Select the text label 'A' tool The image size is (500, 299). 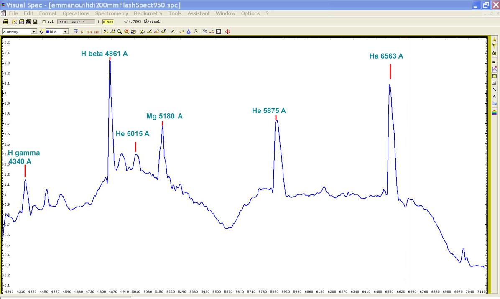point(494,96)
